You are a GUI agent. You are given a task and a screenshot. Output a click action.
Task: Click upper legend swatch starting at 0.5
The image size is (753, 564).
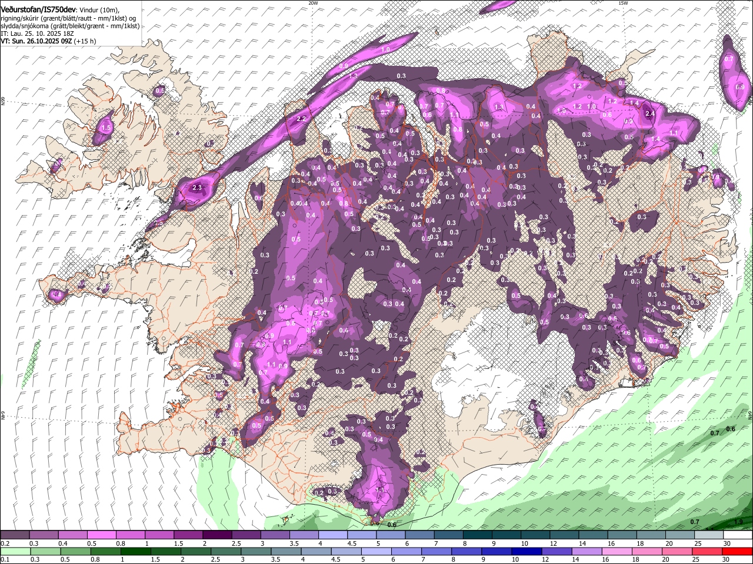[101, 535]
